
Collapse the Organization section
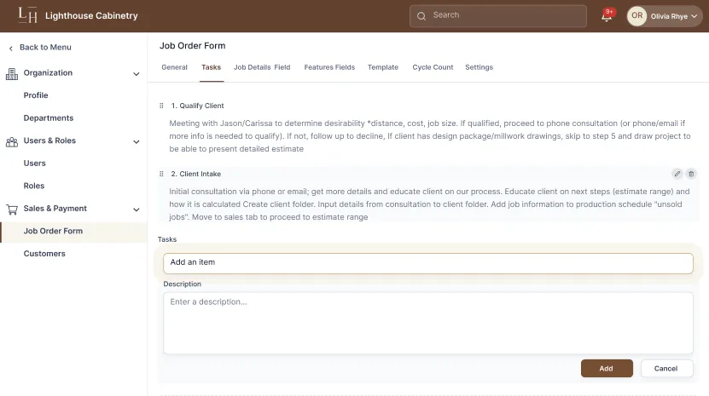click(x=137, y=74)
